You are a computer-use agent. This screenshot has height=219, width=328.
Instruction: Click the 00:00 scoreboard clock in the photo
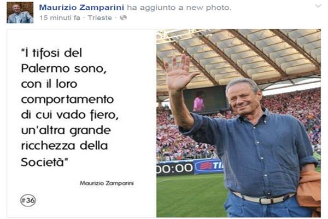pyautogui.click(x=175, y=168)
